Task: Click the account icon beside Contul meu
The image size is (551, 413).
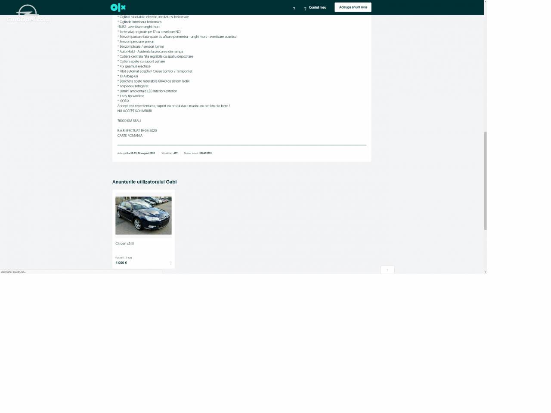Action: pyautogui.click(x=305, y=9)
